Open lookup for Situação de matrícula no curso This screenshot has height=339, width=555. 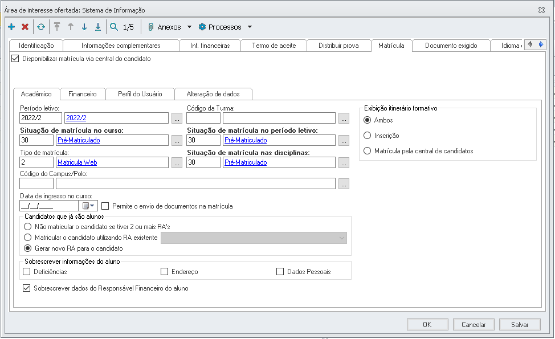[177, 141]
